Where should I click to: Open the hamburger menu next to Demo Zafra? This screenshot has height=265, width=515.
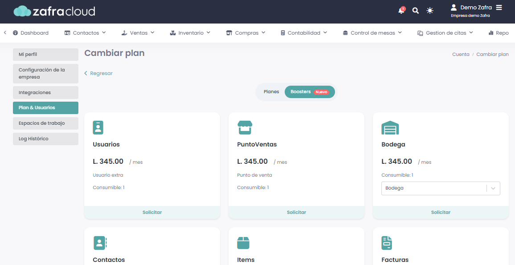coord(499,7)
